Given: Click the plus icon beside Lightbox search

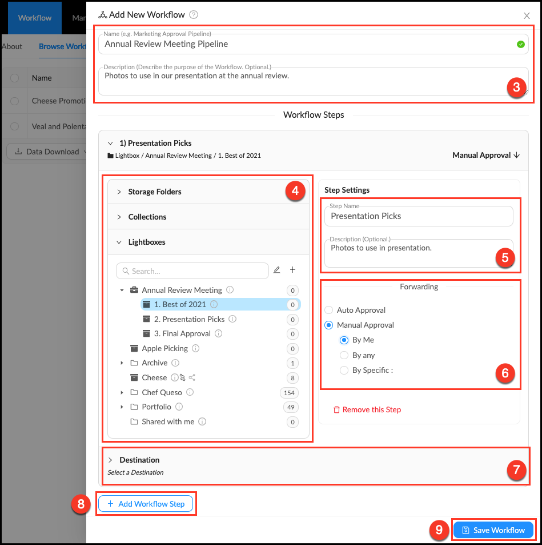Looking at the screenshot, I should click(x=293, y=270).
